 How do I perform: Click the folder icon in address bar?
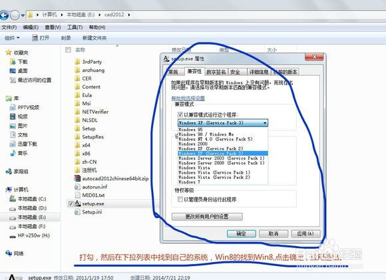(30, 15)
